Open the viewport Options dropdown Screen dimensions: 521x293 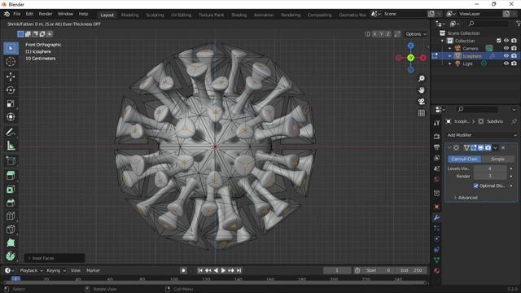(x=416, y=34)
